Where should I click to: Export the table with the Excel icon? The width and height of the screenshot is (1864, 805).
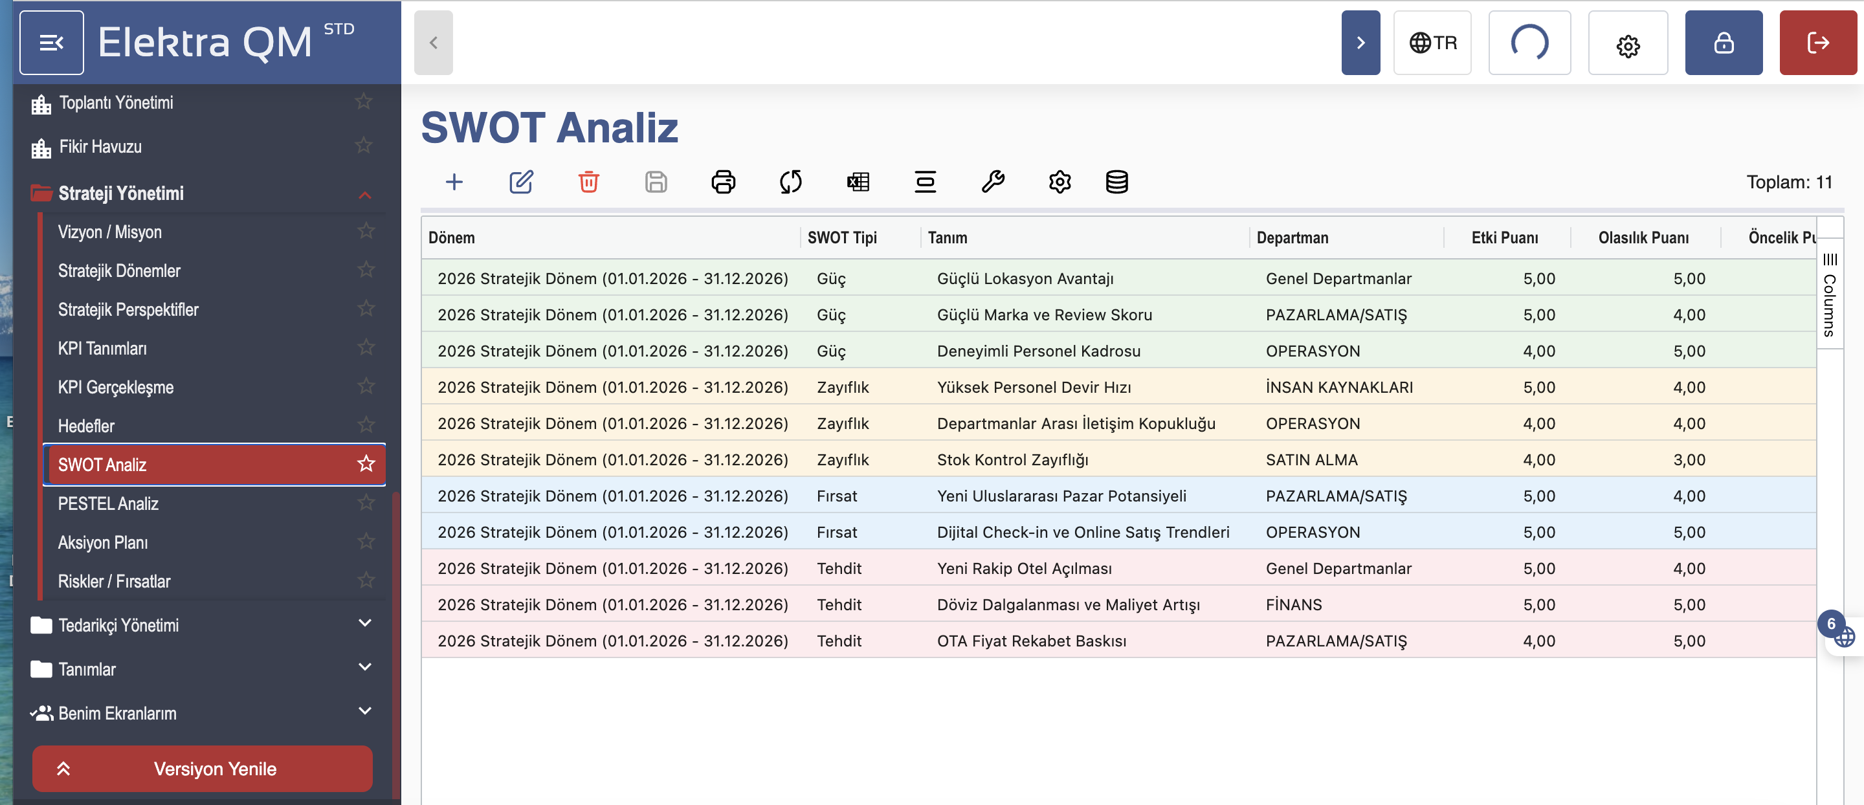(858, 182)
